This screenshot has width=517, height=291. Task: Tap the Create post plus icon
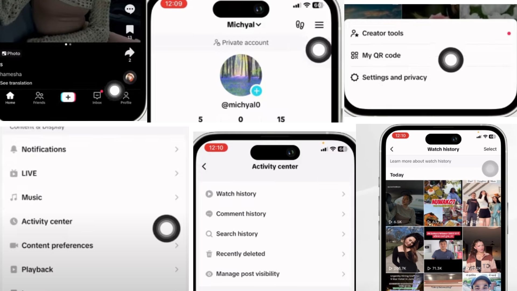pyautogui.click(x=68, y=97)
